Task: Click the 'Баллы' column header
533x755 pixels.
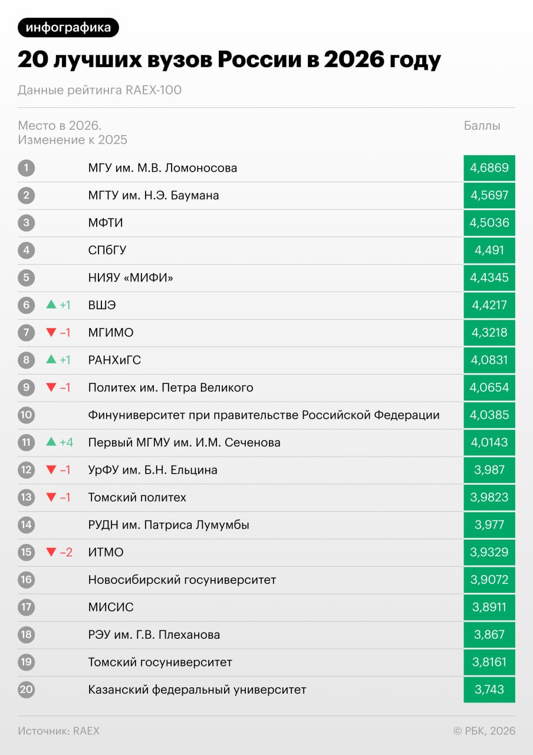Action: pos(482,126)
